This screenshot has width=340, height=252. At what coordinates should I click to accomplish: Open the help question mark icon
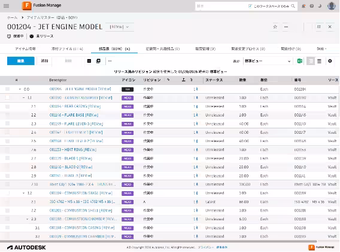pyautogui.click(x=312, y=6)
